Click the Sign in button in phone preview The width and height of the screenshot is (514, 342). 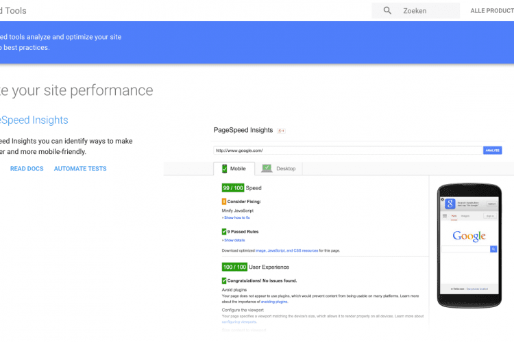(x=490, y=216)
